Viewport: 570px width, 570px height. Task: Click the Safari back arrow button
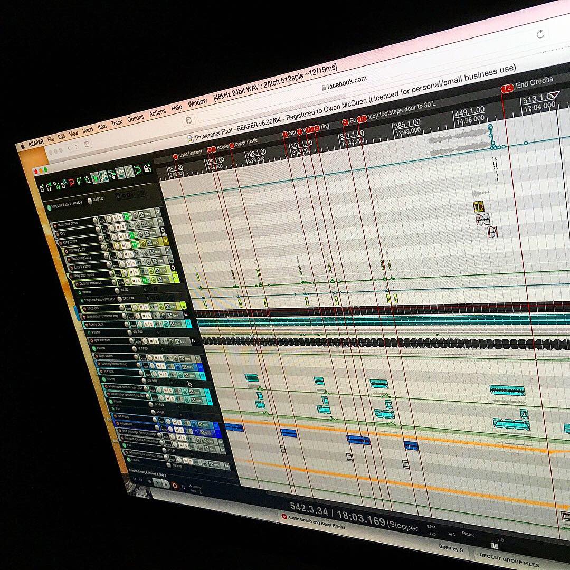(69, 148)
